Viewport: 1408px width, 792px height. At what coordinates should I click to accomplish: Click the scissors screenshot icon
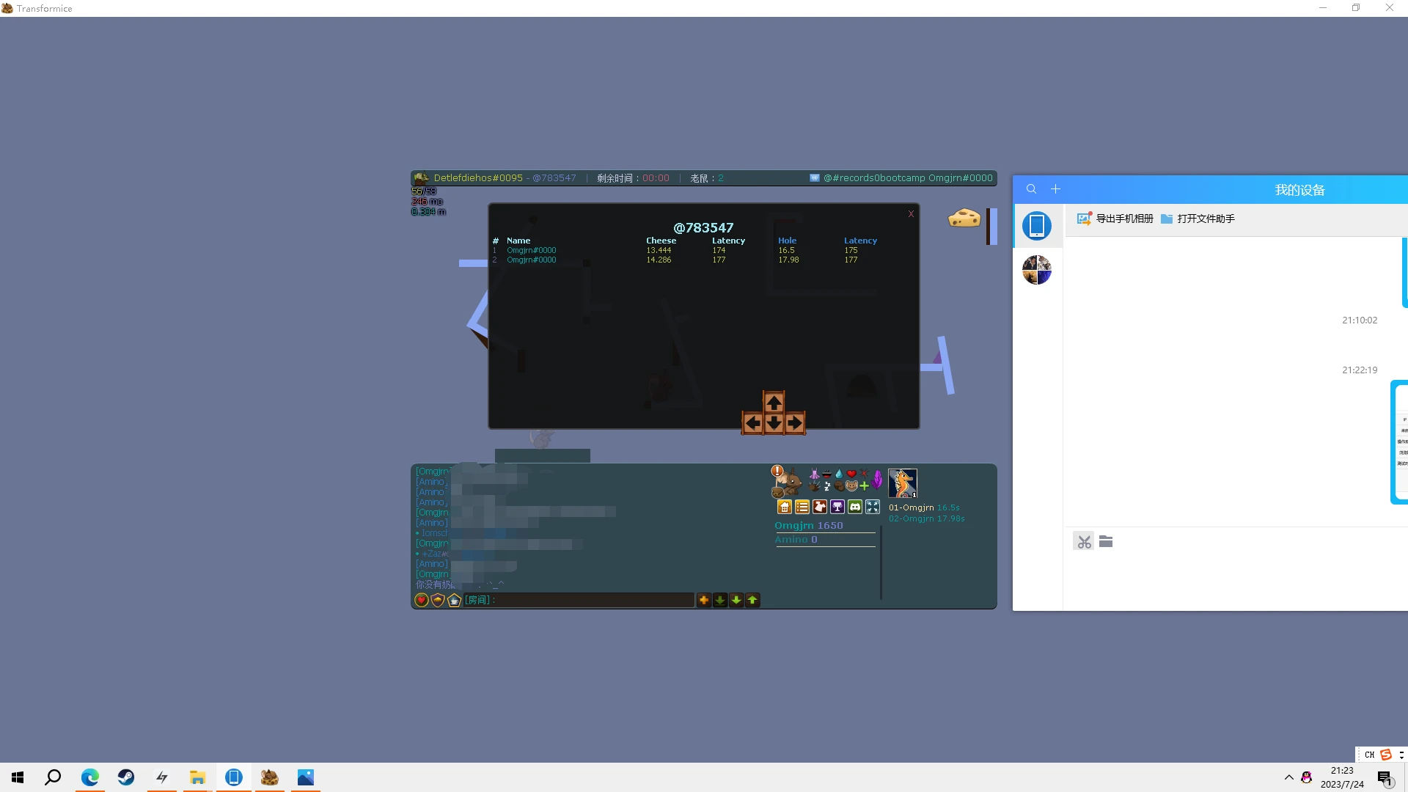point(1084,542)
